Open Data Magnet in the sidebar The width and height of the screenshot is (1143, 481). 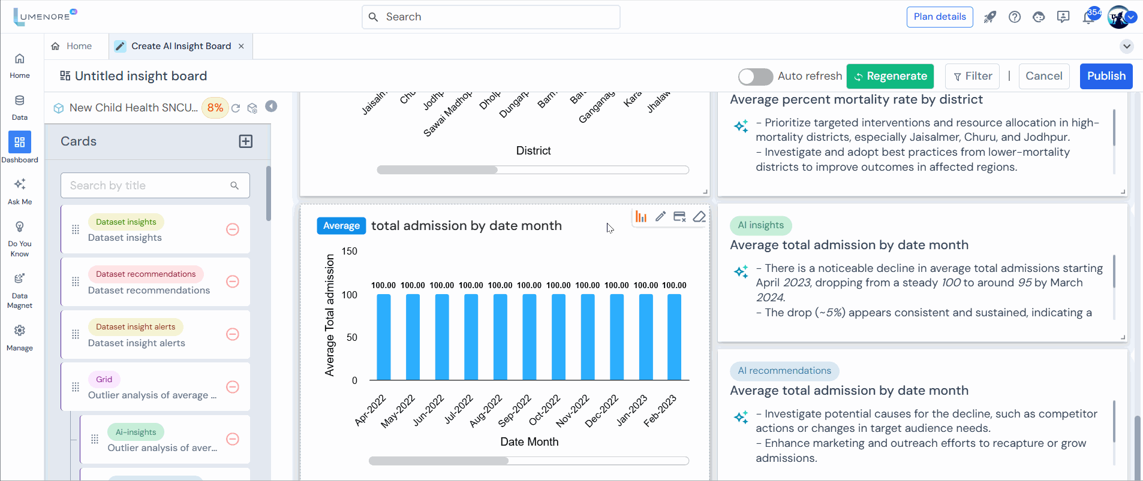click(20, 291)
